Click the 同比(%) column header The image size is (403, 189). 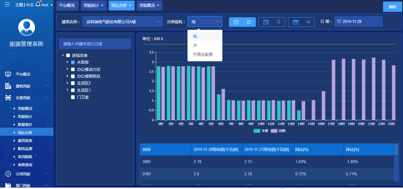(318, 149)
